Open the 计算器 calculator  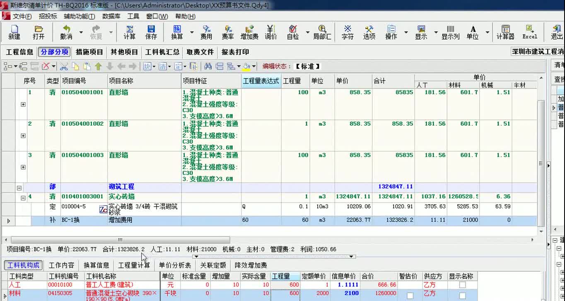point(505,32)
